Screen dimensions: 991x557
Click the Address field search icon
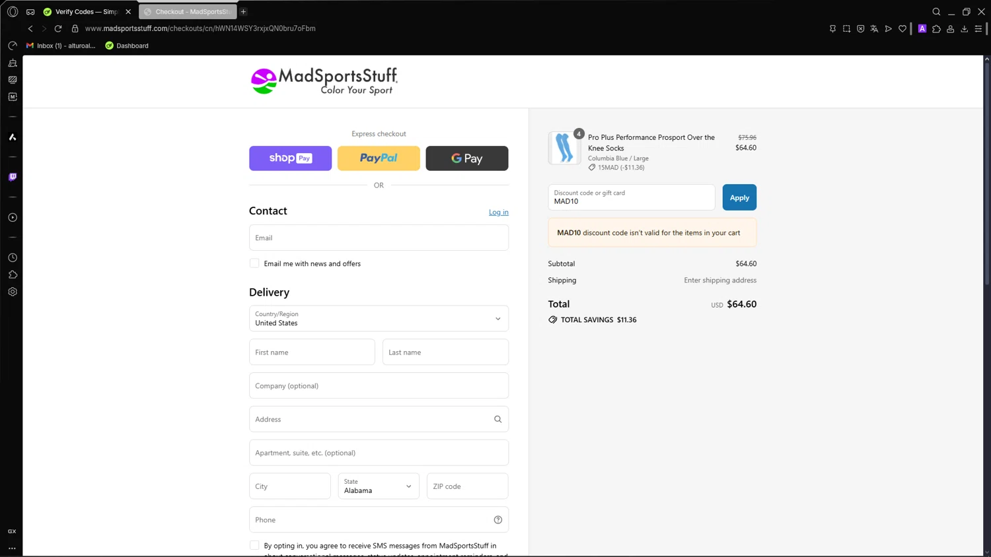498,419
